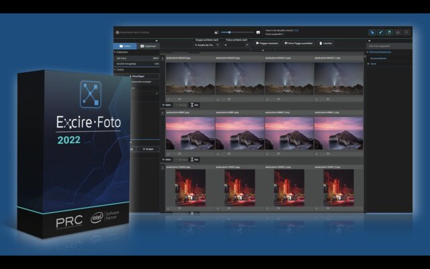Open the Fotos sortieren nach dropdown
This screenshot has height=269, width=430.
click(x=236, y=45)
